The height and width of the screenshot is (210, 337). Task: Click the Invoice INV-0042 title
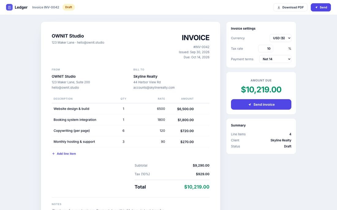click(x=46, y=7)
